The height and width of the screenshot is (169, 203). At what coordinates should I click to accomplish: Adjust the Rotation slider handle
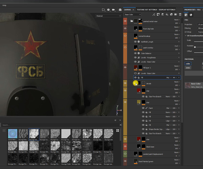195,47
